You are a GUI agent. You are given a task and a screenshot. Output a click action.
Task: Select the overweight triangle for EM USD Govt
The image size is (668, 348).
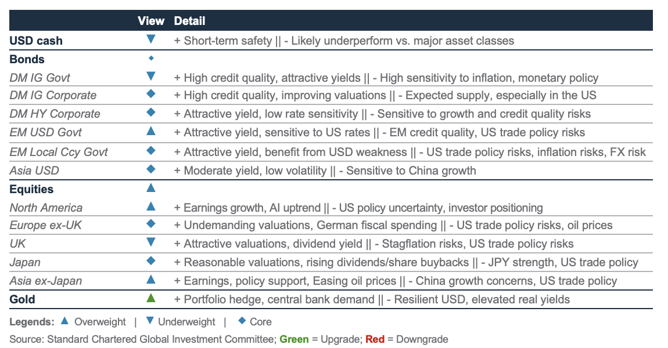(151, 131)
